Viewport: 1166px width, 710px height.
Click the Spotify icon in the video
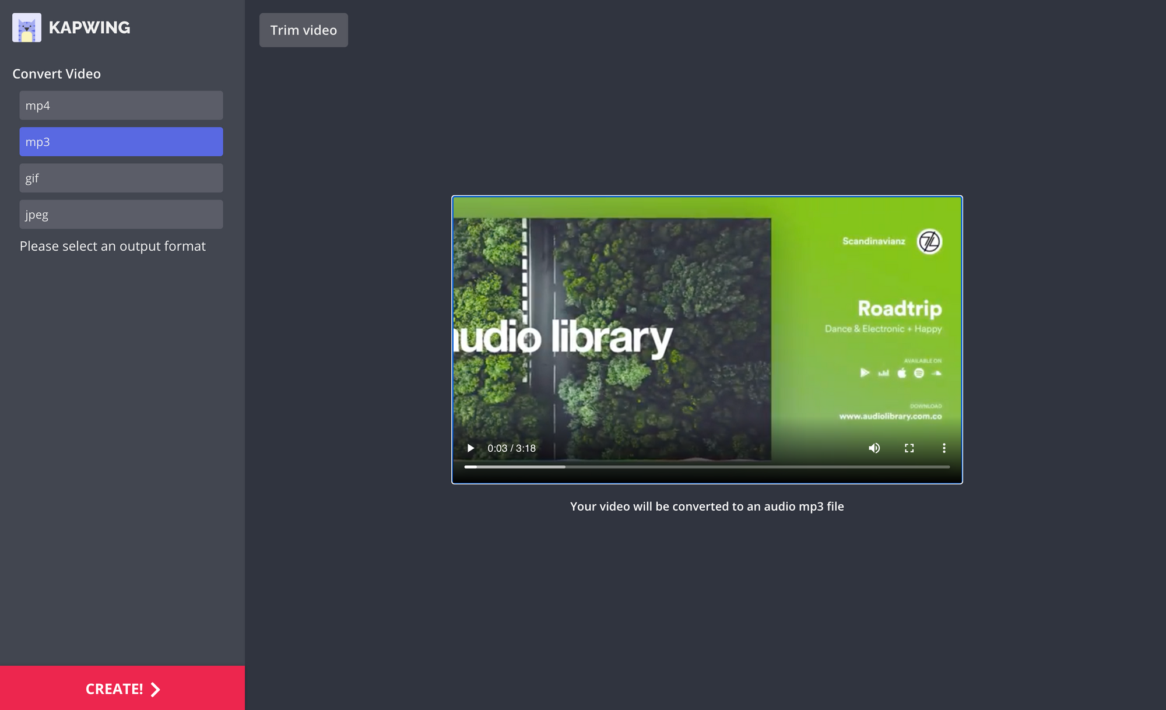tap(919, 373)
